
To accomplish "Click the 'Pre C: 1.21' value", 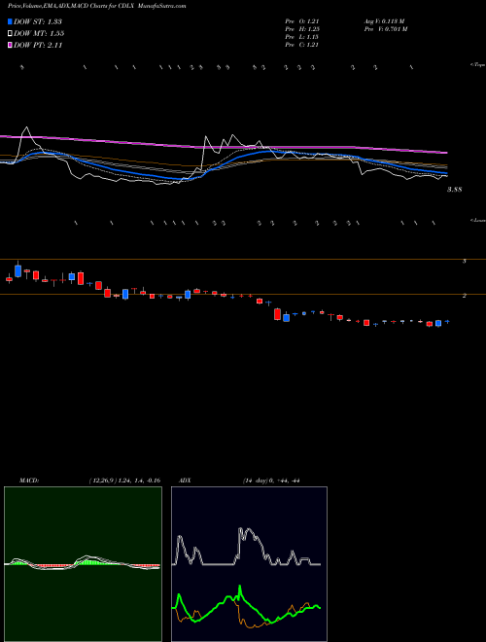I will click(302, 45).
